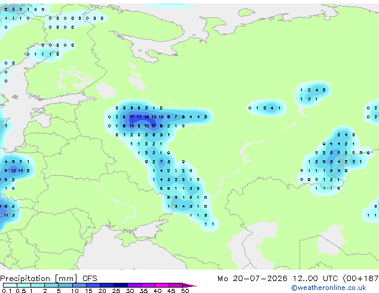This screenshot has height=293, width=379.
Task: Click the legend label '25'
Action: coord(116,291)
